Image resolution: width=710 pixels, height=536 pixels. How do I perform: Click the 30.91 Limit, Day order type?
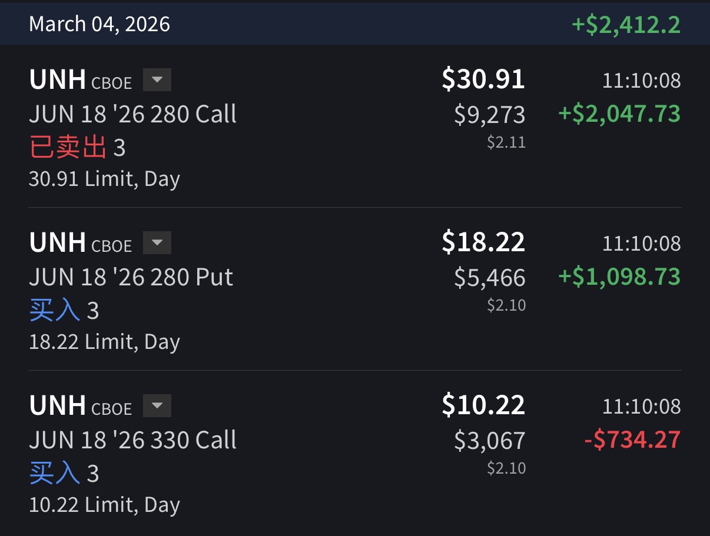(104, 179)
